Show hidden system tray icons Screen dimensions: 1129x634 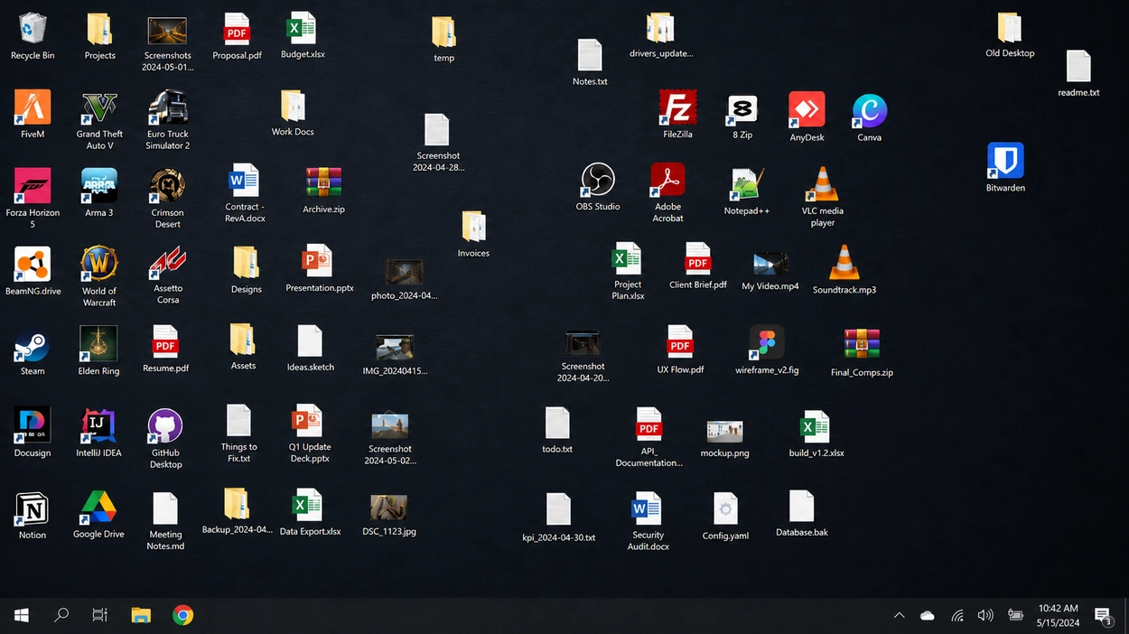tap(899, 615)
